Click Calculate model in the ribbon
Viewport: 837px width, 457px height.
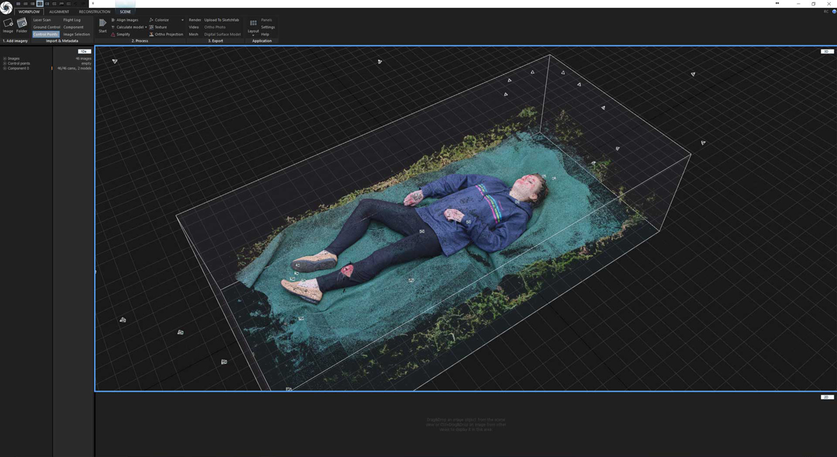point(128,27)
